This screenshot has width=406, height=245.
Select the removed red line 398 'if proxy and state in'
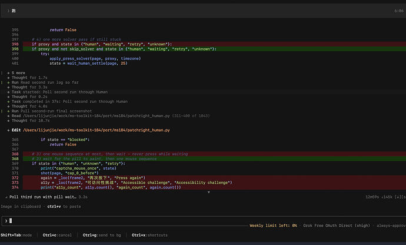click(x=214, y=44)
